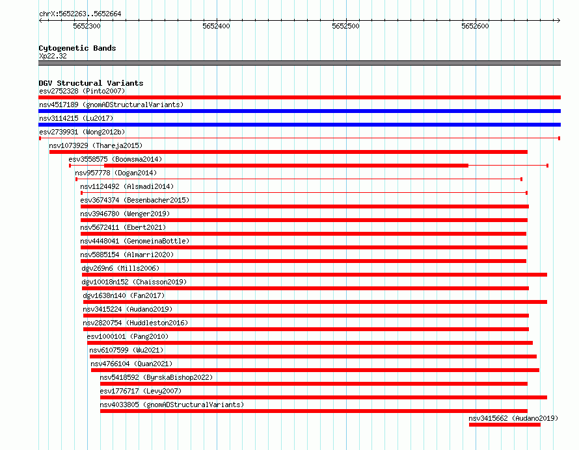Open variant nsv957778 (Dogan2014)

116,173
